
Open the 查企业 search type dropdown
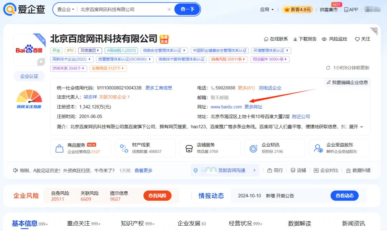tap(66, 10)
